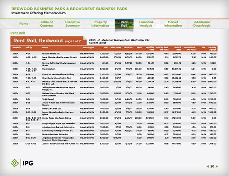Switch to the Executive Summary tab
This screenshot has height=176, width=229.
[x=72, y=24]
